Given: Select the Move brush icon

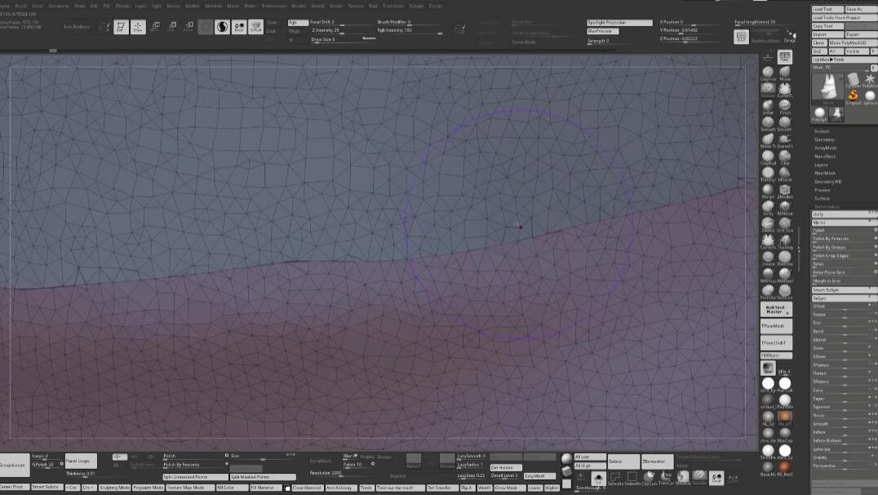Looking at the screenshot, I should (784, 73).
